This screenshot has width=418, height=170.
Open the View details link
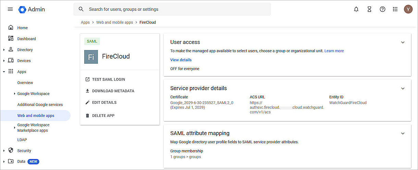click(x=181, y=60)
